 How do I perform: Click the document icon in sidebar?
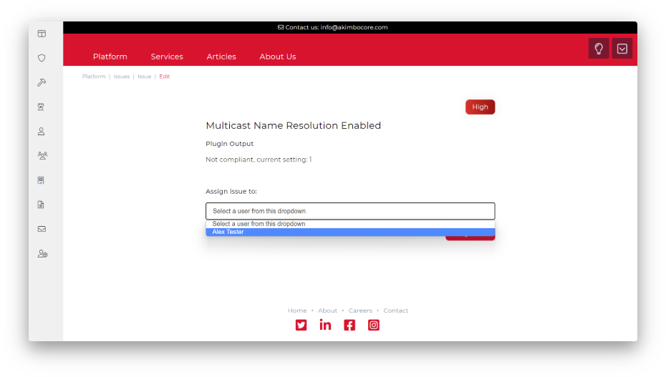click(42, 205)
